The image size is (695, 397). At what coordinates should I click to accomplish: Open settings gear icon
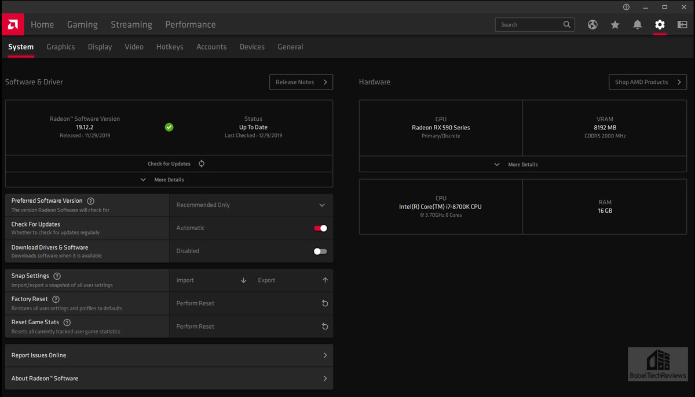(660, 25)
